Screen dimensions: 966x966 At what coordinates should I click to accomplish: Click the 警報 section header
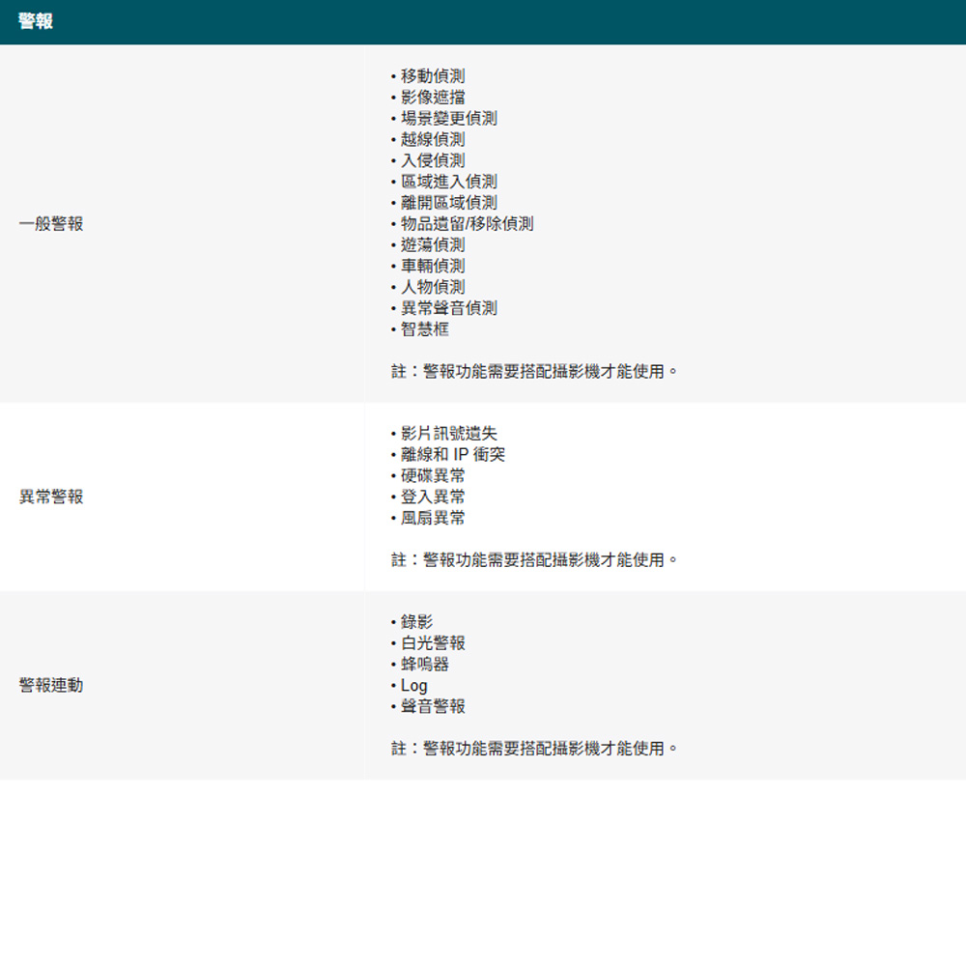click(36, 21)
